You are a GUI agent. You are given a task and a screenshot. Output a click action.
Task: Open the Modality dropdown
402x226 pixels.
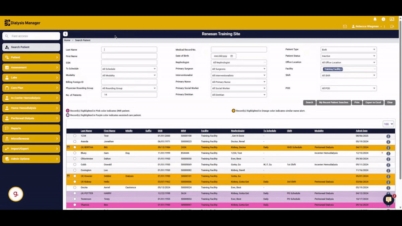(129, 75)
